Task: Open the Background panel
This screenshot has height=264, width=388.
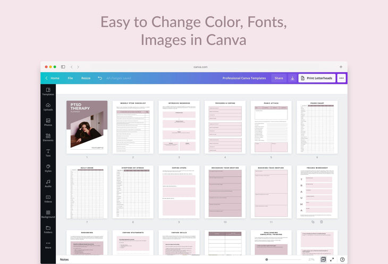Action: 48,214
